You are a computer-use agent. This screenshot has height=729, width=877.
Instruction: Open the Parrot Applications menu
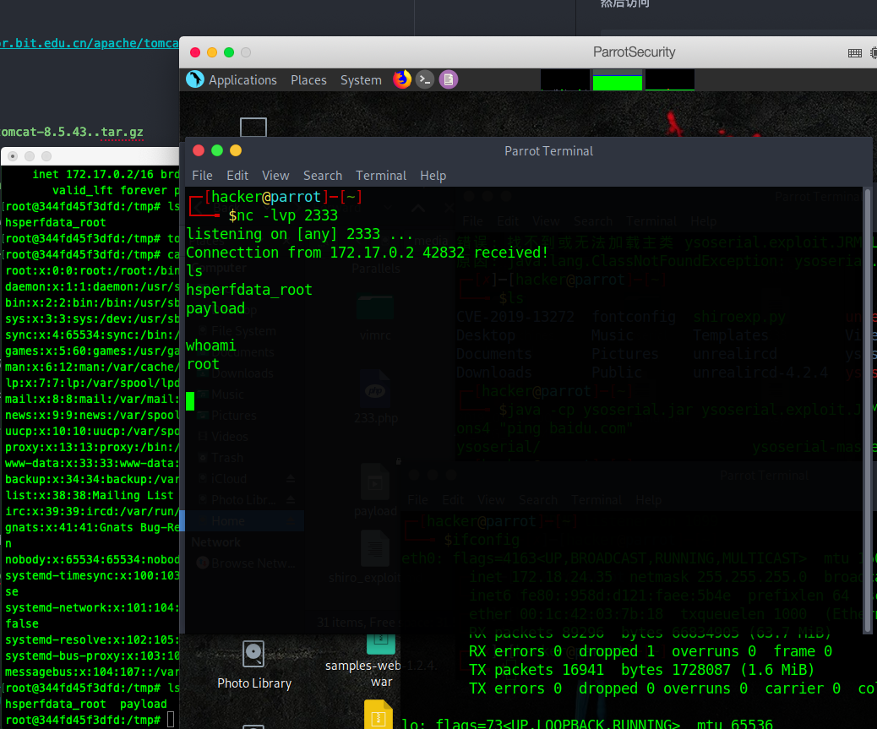coord(242,80)
